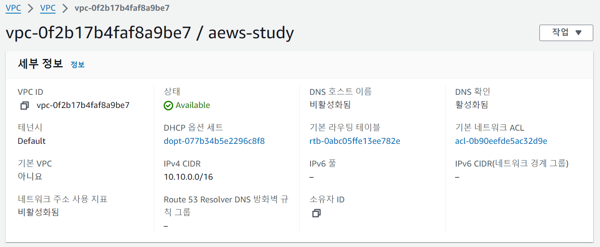Click the 상태 label

(x=172, y=92)
